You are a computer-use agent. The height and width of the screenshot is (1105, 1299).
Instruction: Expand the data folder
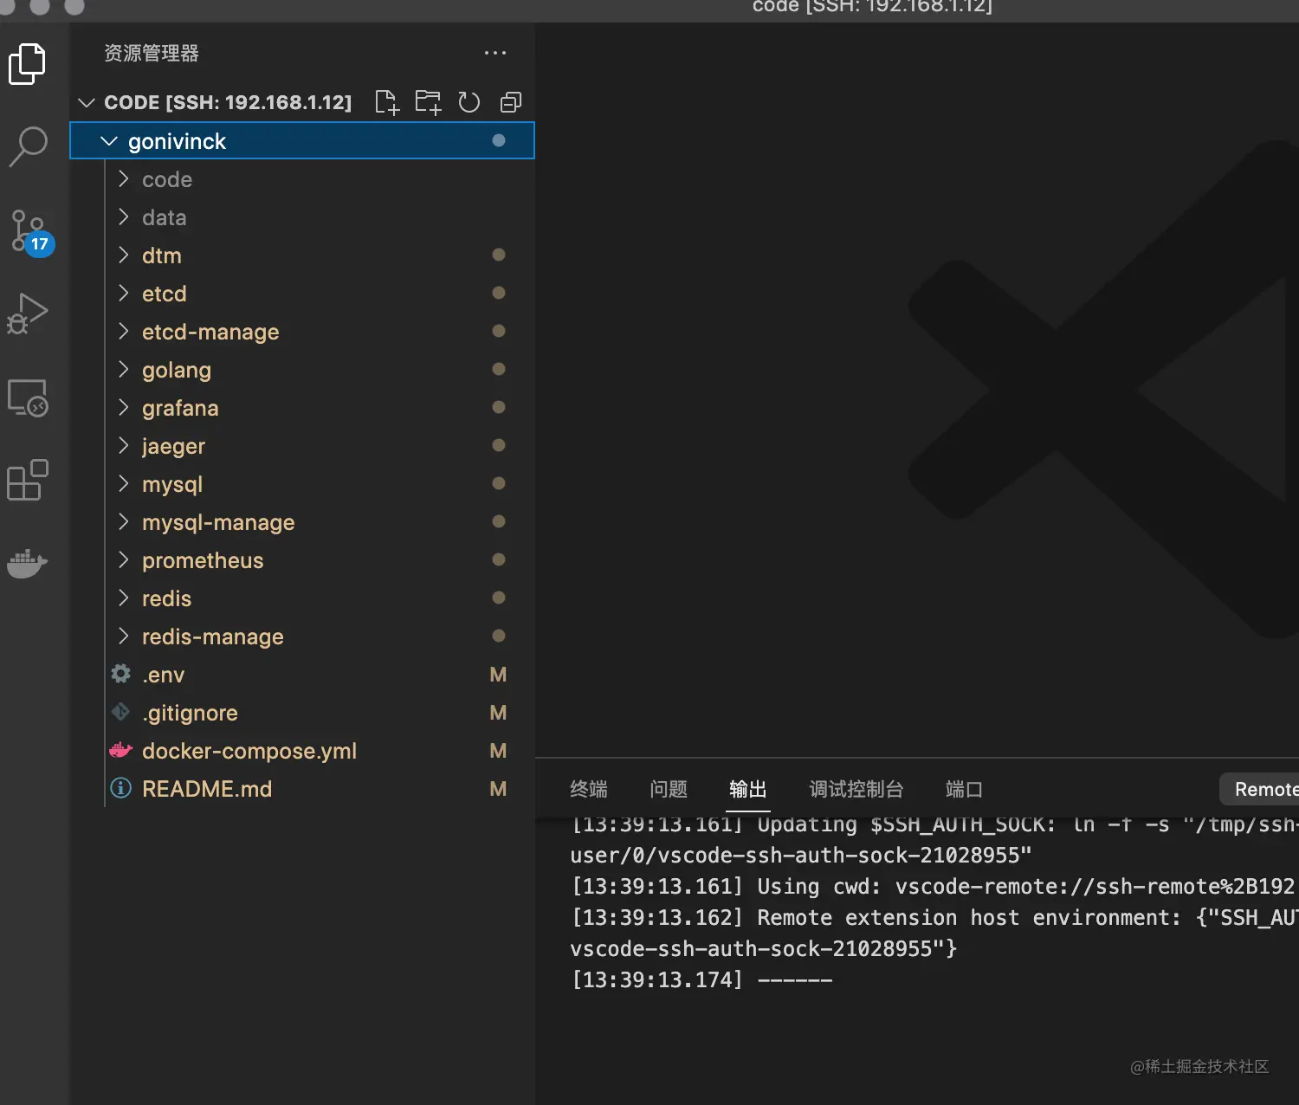(x=123, y=217)
